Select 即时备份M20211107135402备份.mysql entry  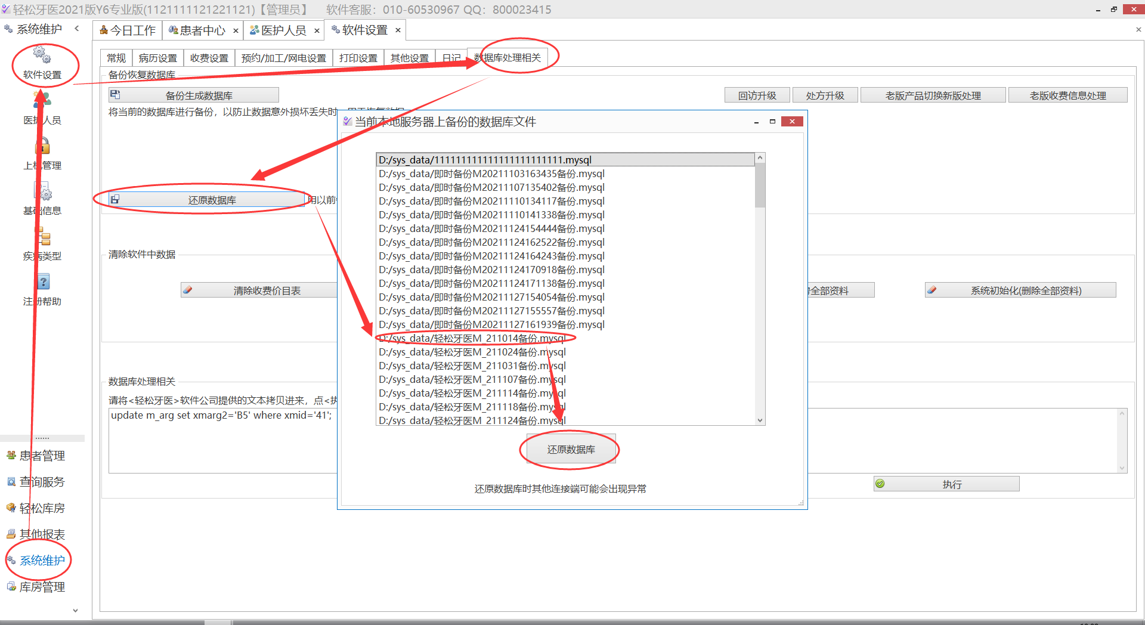[x=565, y=187]
